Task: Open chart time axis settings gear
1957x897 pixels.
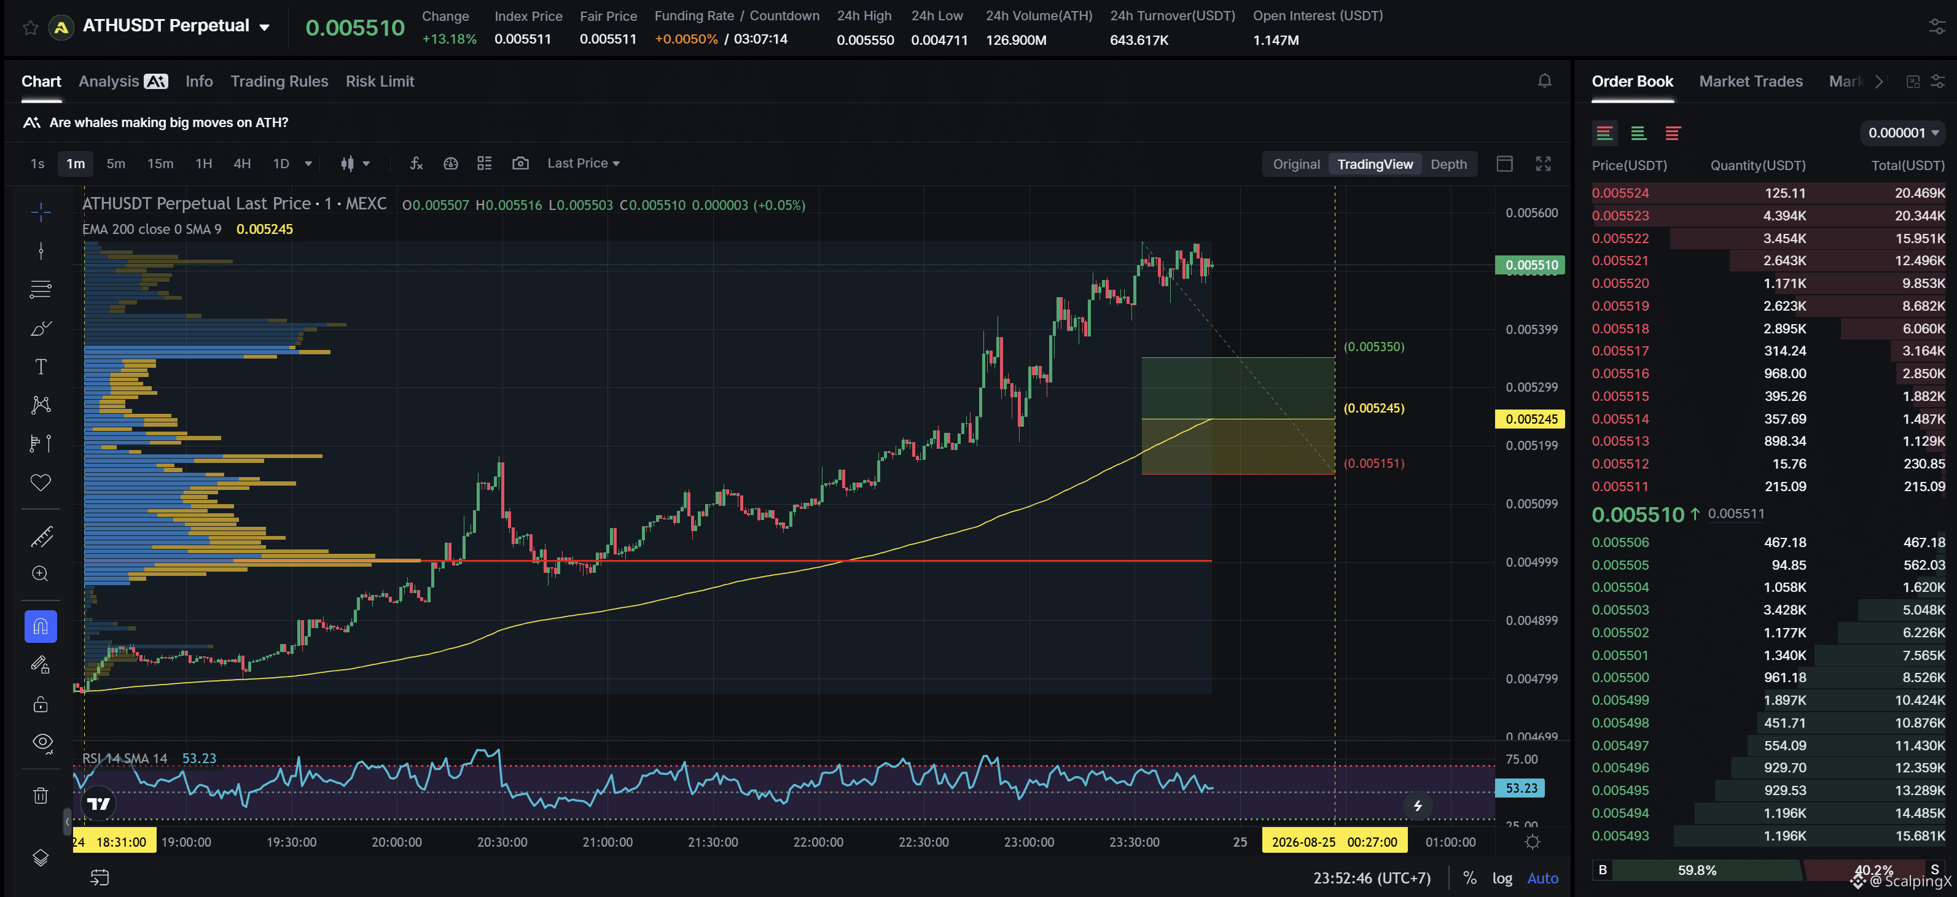Action: point(1533,842)
